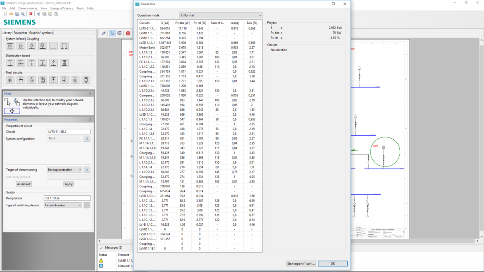Click the Designation input field
Image resolution: width=484 pixels, height=272 pixels.
[67, 198]
